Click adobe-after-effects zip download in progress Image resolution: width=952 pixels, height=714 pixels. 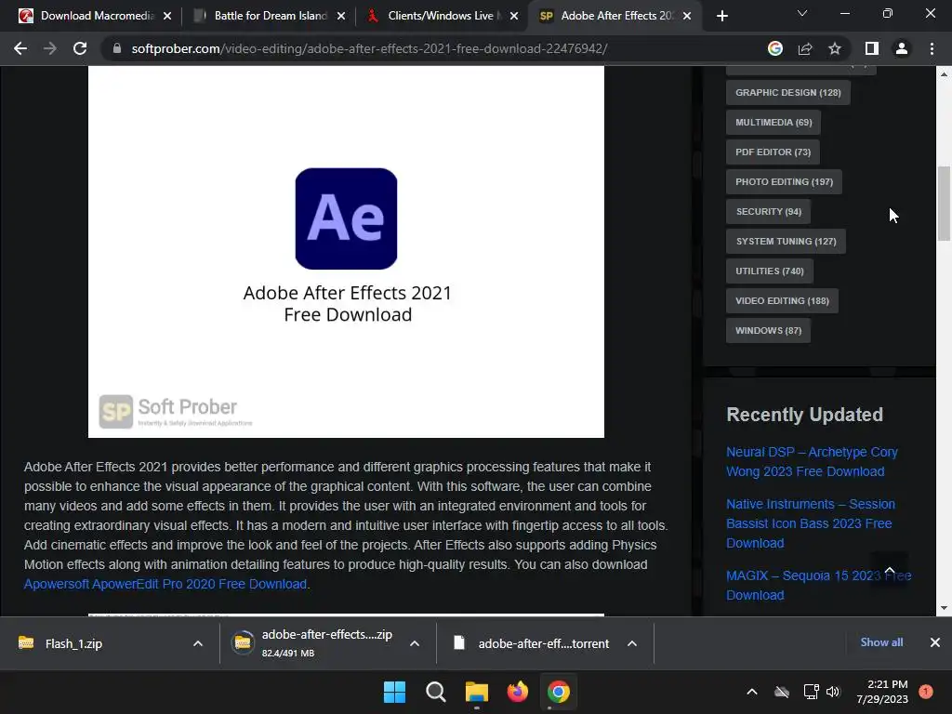tap(312, 643)
